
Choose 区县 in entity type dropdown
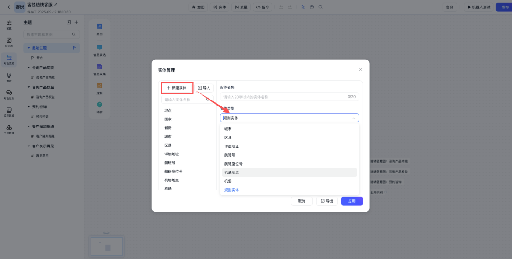[x=290, y=138]
